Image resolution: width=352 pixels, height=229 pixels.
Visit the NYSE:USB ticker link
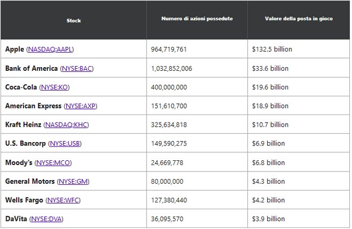click(x=66, y=144)
